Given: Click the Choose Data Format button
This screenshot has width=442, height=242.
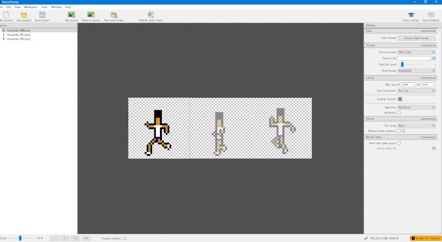Looking at the screenshot, I should 416,38.
